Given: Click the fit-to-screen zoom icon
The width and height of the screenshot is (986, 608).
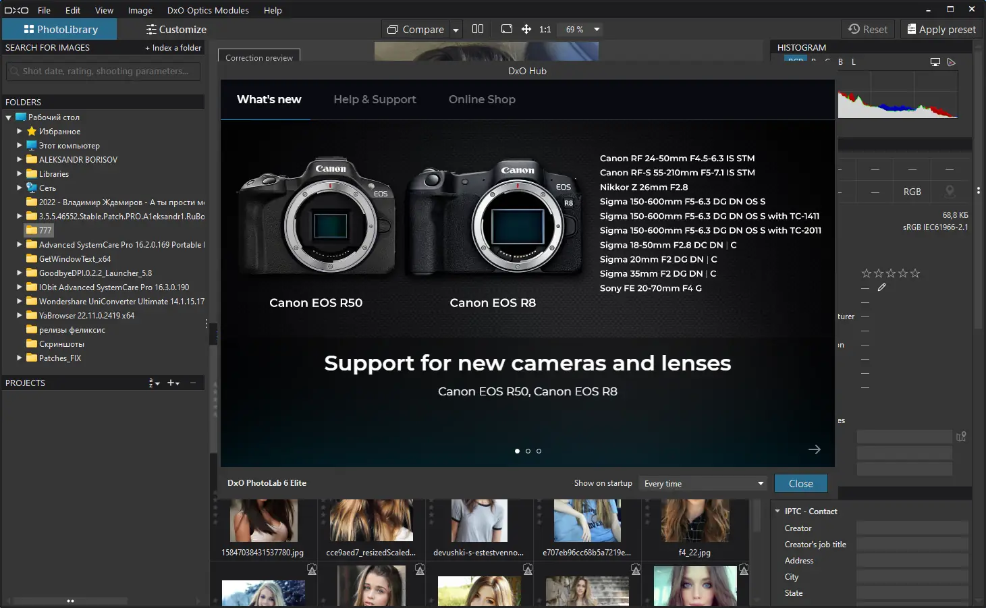Looking at the screenshot, I should (x=507, y=29).
